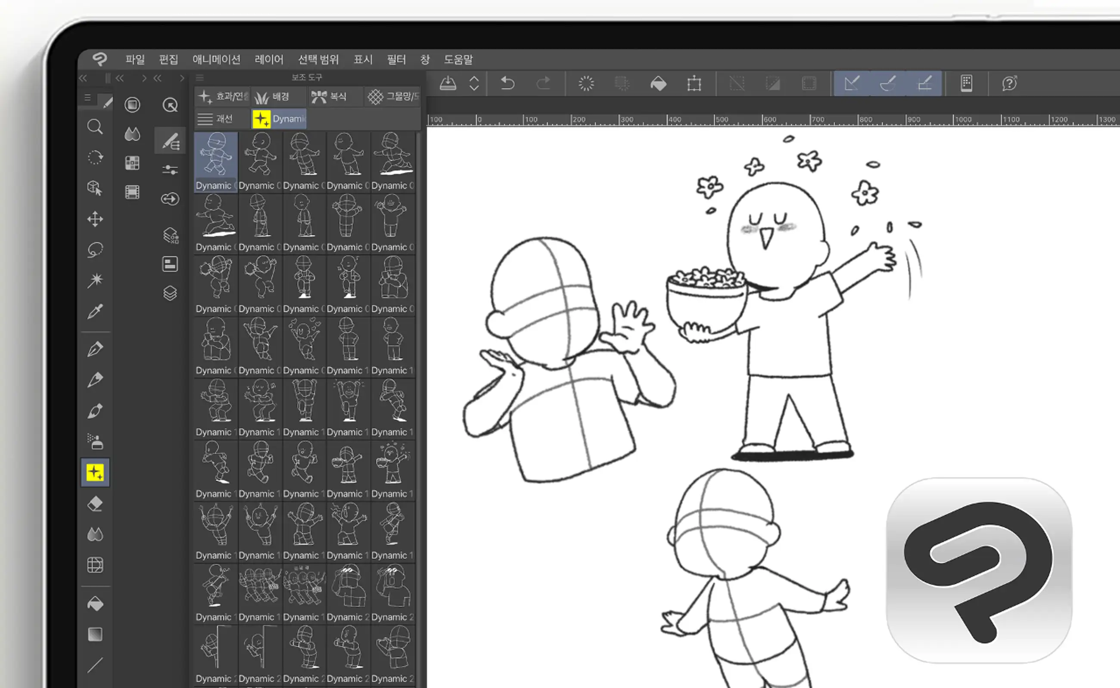
Task: Select the Brush tool
Action: (x=95, y=410)
